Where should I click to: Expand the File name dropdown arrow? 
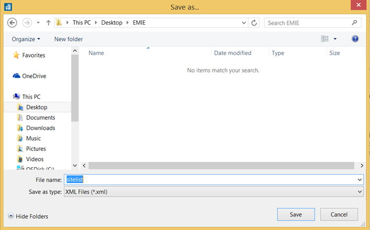click(x=360, y=180)
